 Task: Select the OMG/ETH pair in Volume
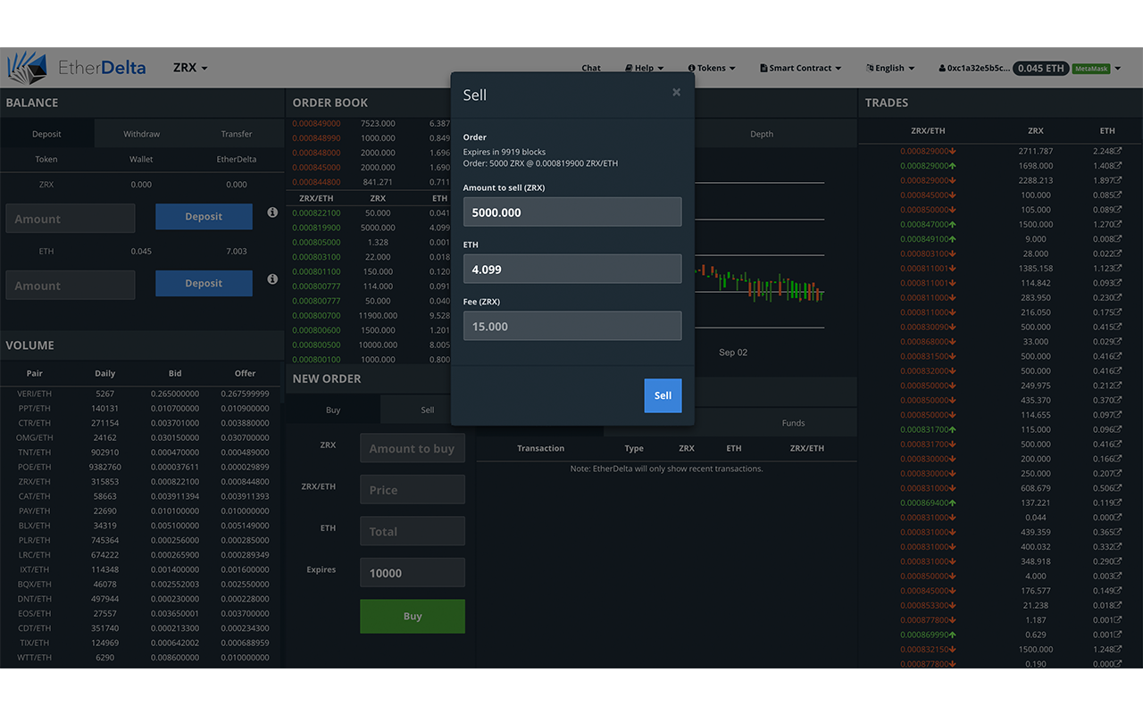[x=141, y=437]
